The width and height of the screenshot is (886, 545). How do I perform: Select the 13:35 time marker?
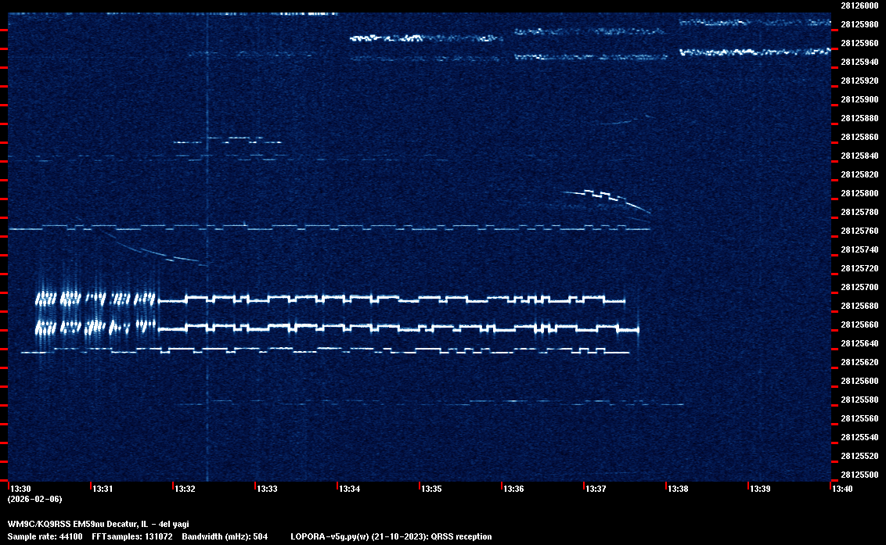point(431,489)
